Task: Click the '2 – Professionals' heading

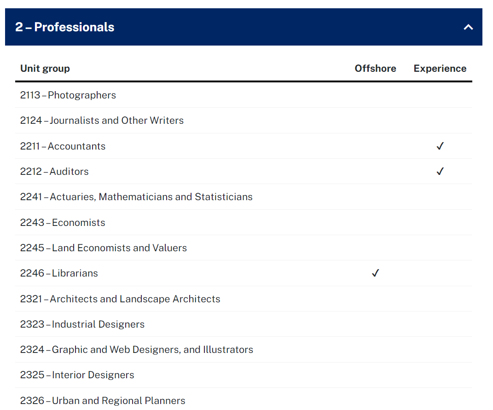Action: 65,27
